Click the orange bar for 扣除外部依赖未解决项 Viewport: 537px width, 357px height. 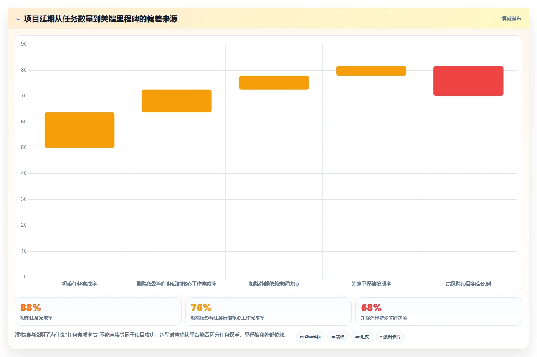(274, 82)
